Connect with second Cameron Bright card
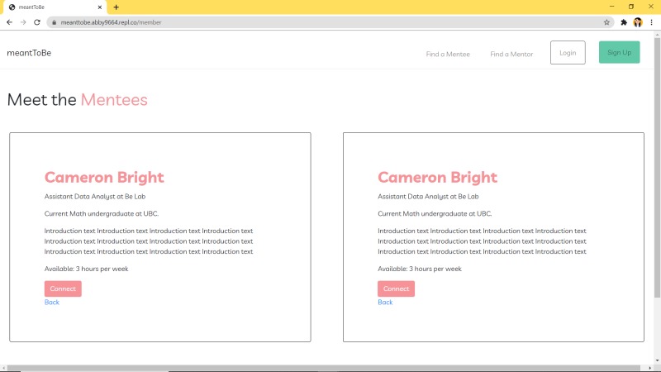The width and height of the screenshot is (661, 372). [396, 289]
